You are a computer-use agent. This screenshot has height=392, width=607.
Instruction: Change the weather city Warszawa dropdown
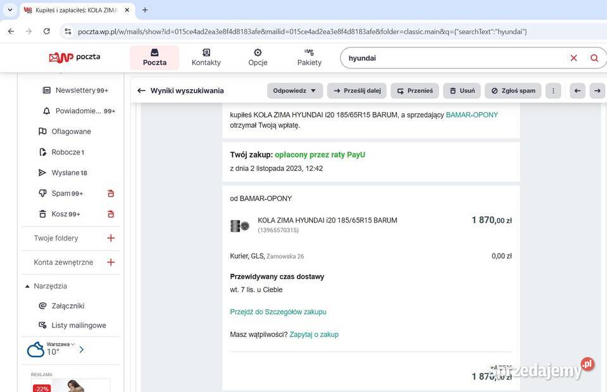60,344
